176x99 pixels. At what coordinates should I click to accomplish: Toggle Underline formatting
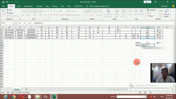29,15
